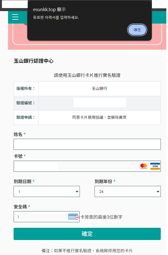This screenshot has width=168, height=255.
Task: Click the 同意卡片使用協議 agreement text
Action: [x=99, y=117]
